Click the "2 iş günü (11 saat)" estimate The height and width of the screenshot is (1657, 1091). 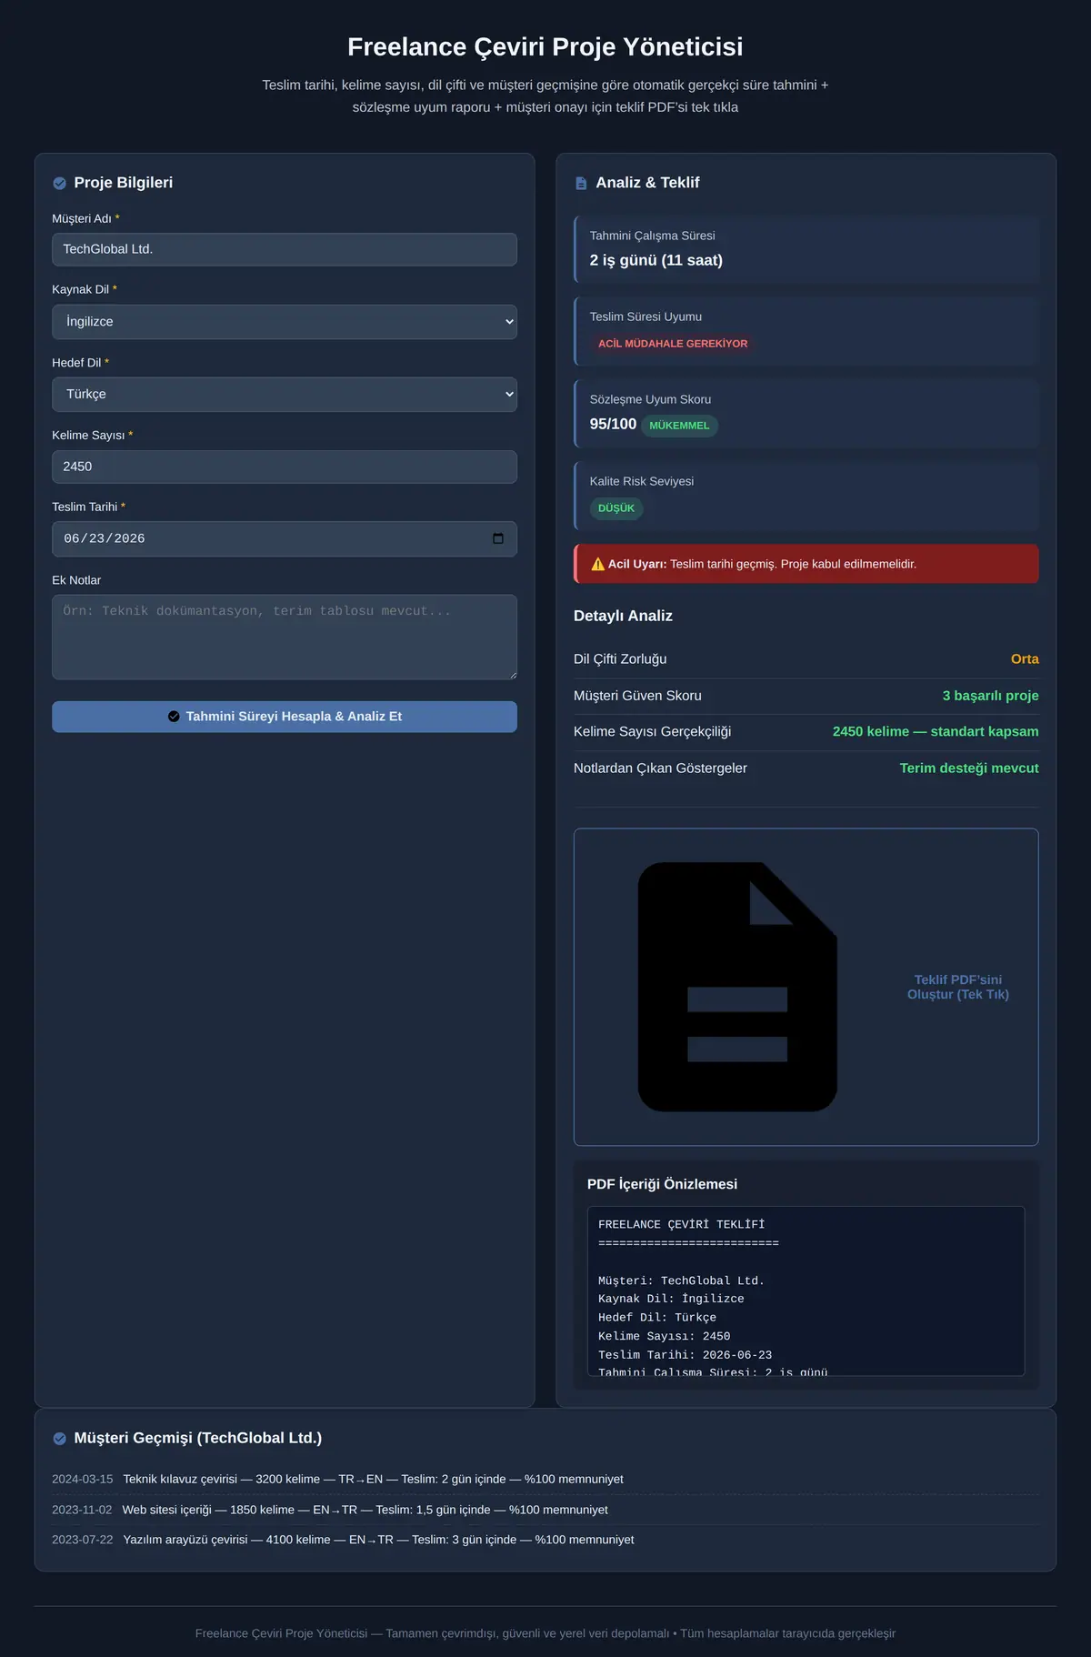(x=656, y=260)
